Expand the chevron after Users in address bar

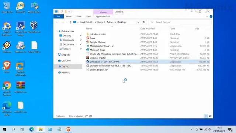click(105, 22)
